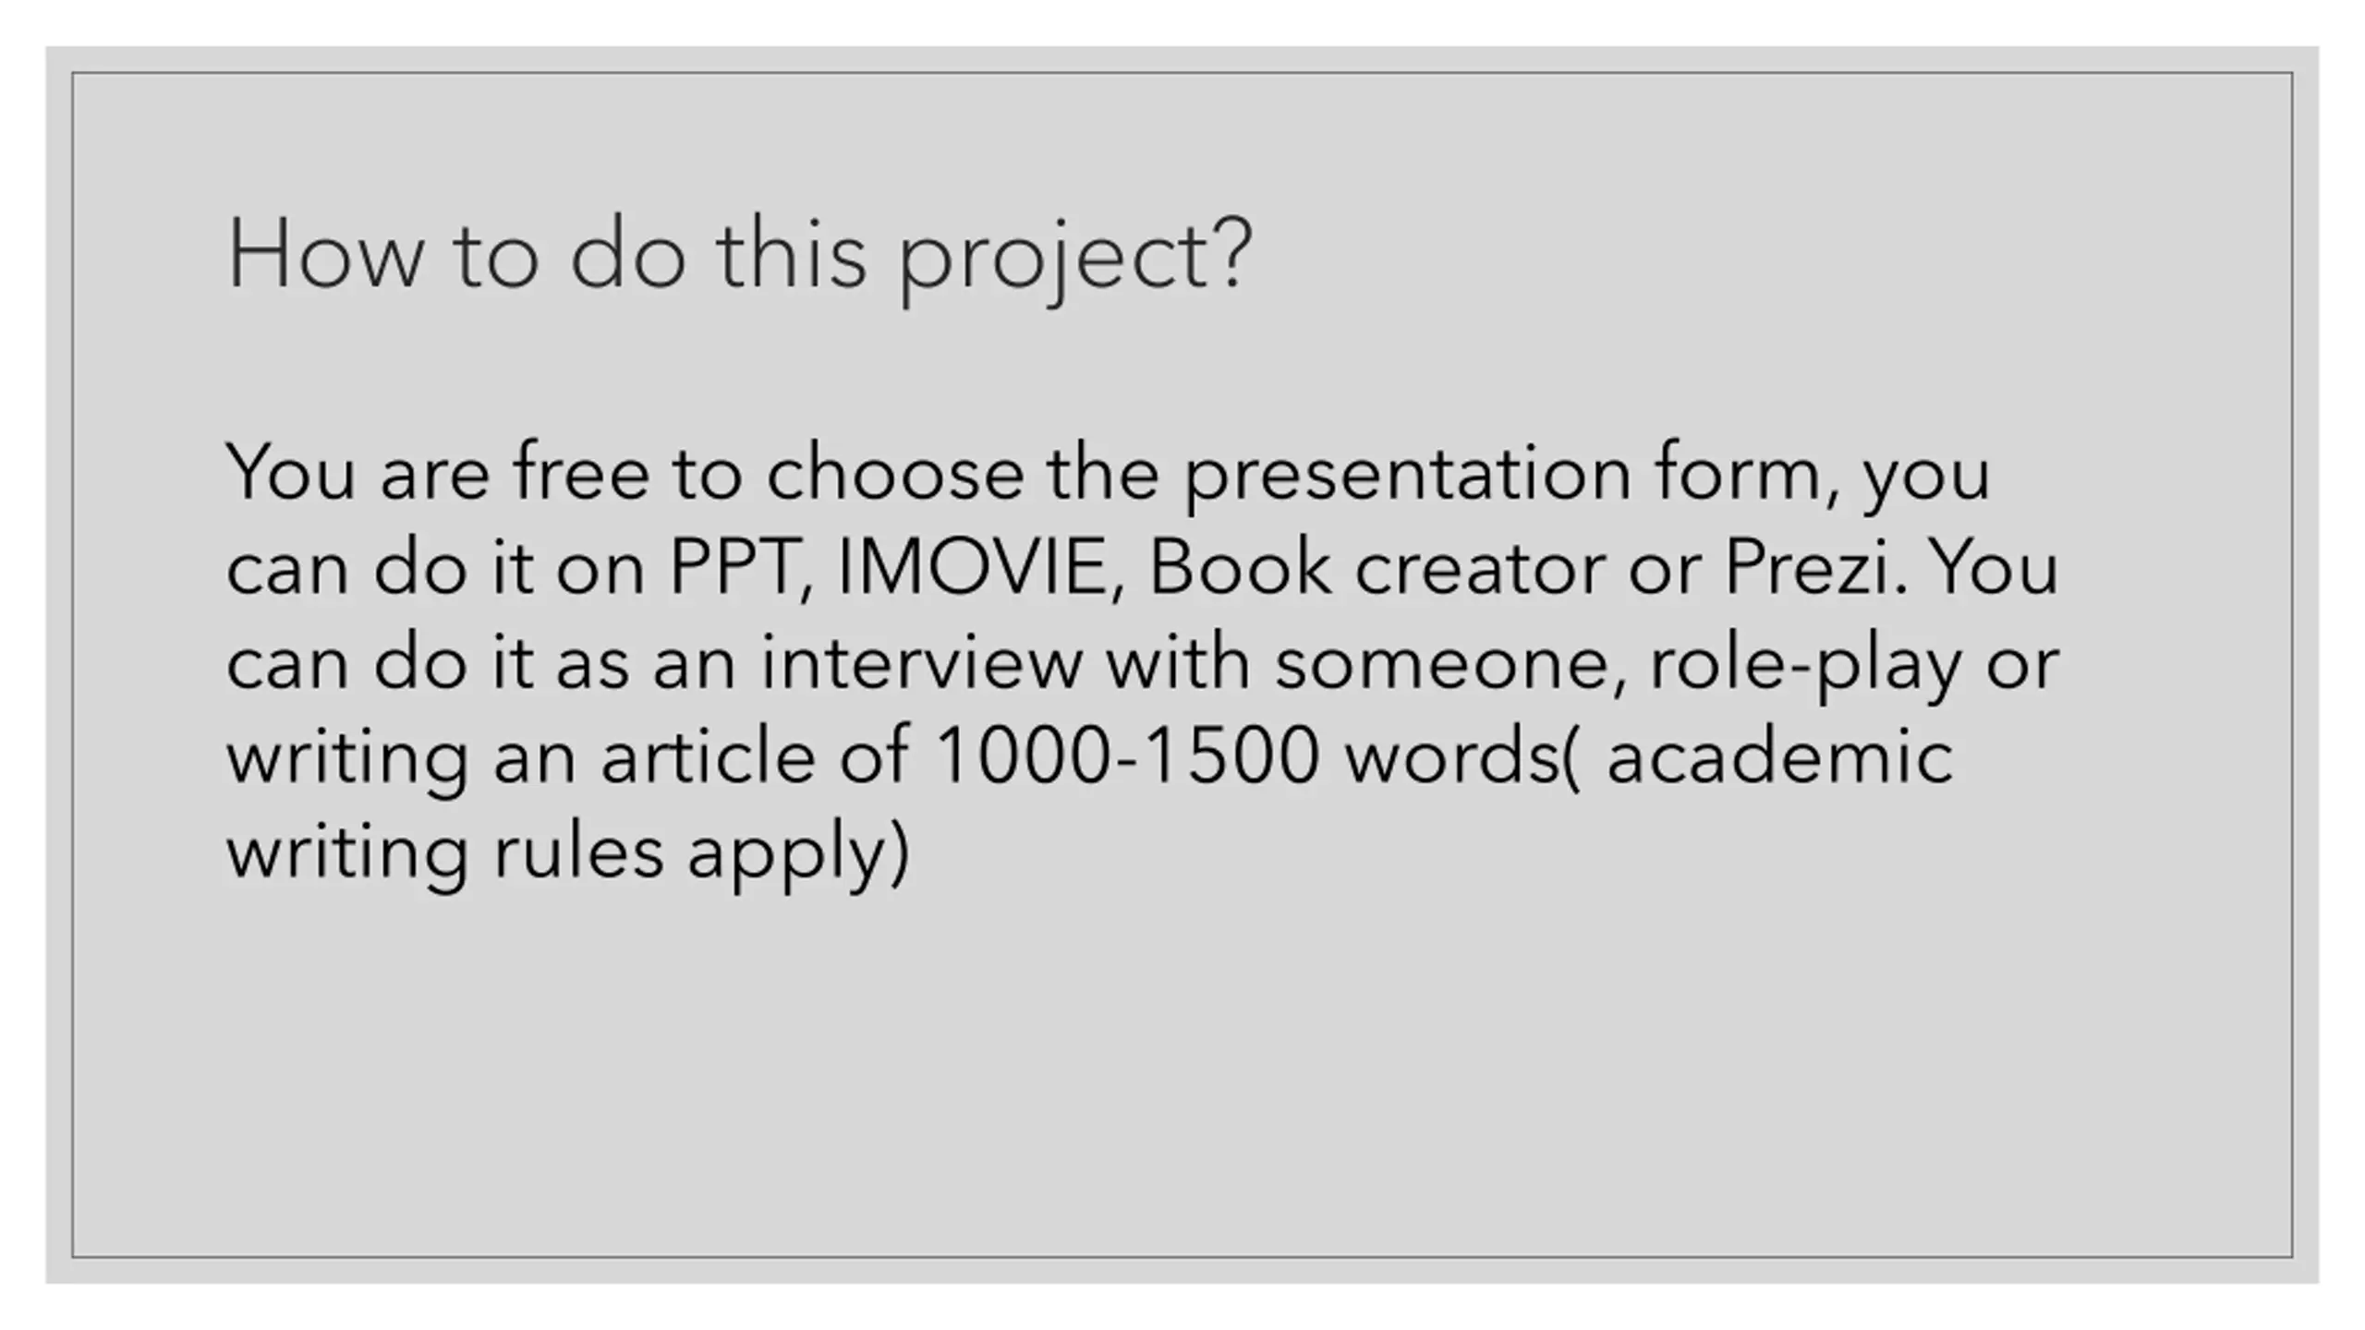
Task: Click on "Book creator" in the text
Action: click(1376, 567)
